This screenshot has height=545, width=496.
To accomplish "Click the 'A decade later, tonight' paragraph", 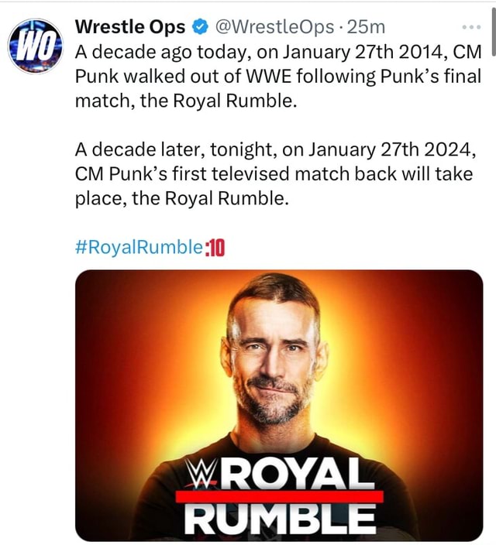I will tap(275, 174).
